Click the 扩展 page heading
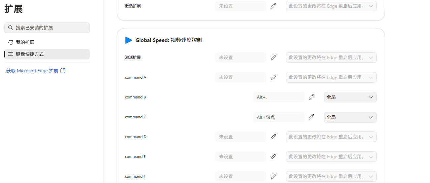Image resolution: width=430 pixels, height=183 pixels. (14, 9)
